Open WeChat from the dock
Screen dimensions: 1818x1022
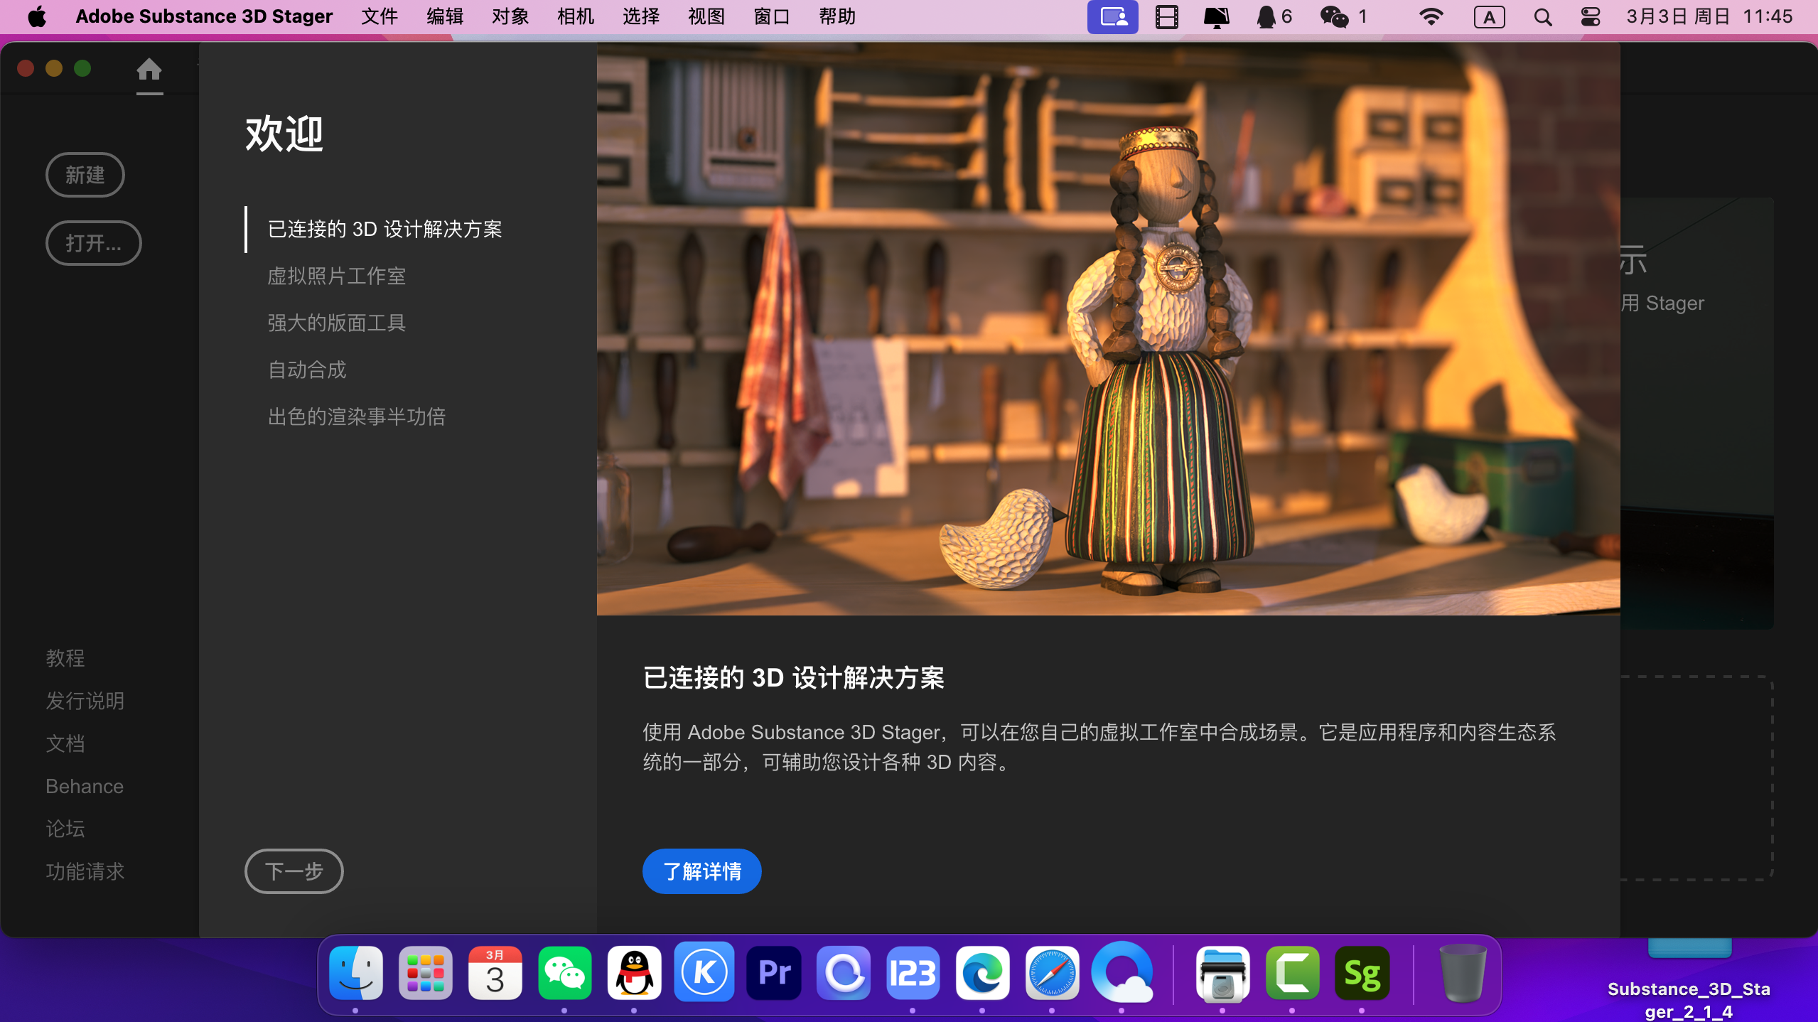(x=564, y=973)
